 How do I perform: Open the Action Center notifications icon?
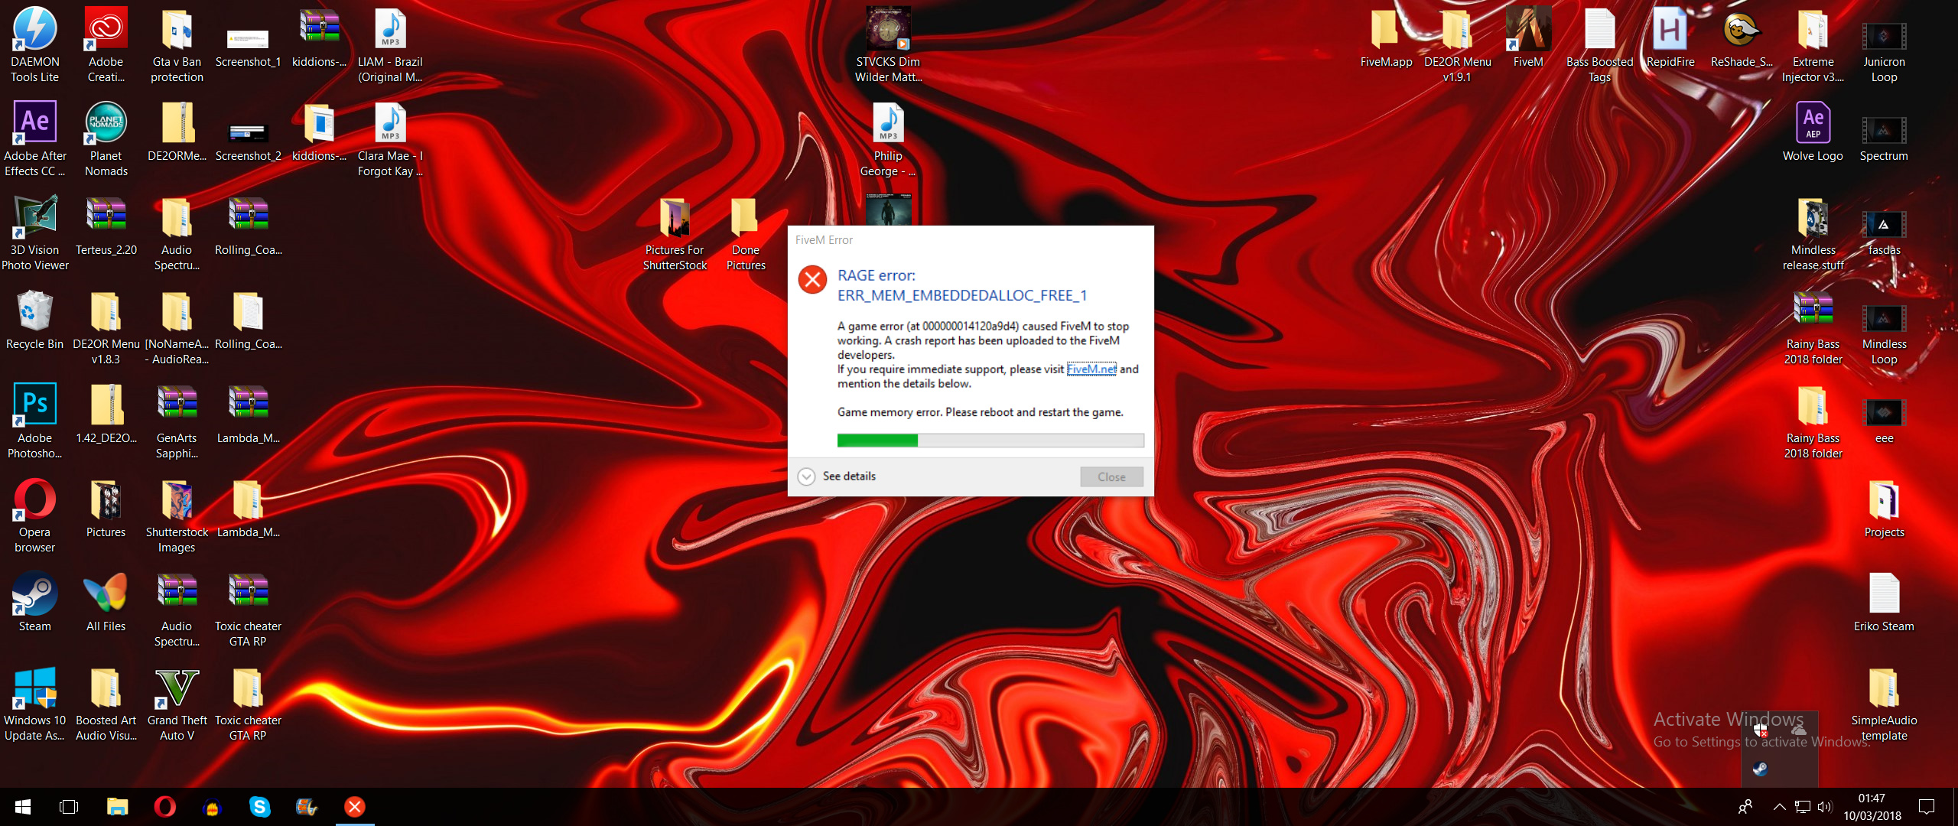pyautogui.click(x=1927, y=807)
